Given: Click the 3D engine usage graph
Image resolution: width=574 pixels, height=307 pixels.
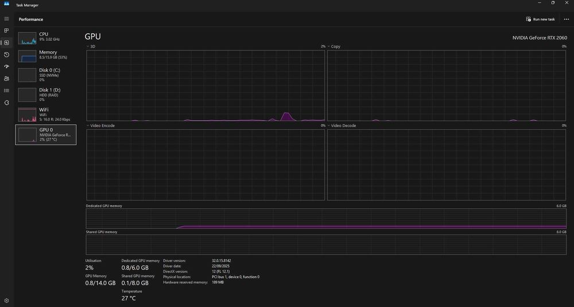Looking at the screenshot, I should tap(205, 86).
